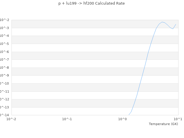Click the blue curve's starting point at the bottom
184x138 pixels.
129,115
